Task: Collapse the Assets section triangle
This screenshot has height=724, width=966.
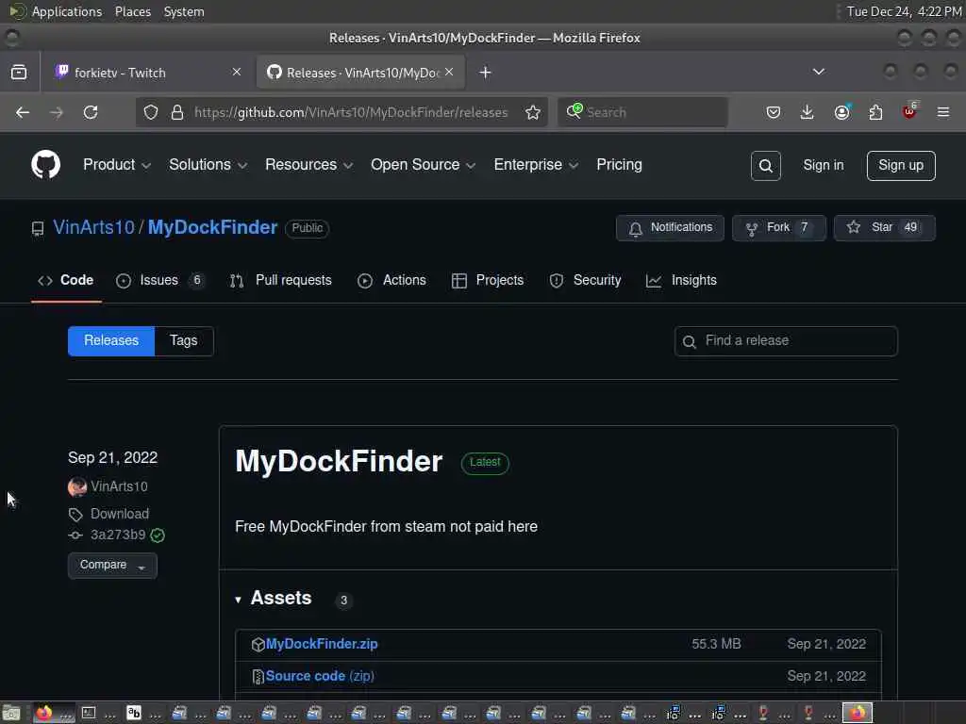Action: pyautogui.click(x=238, y=600)
